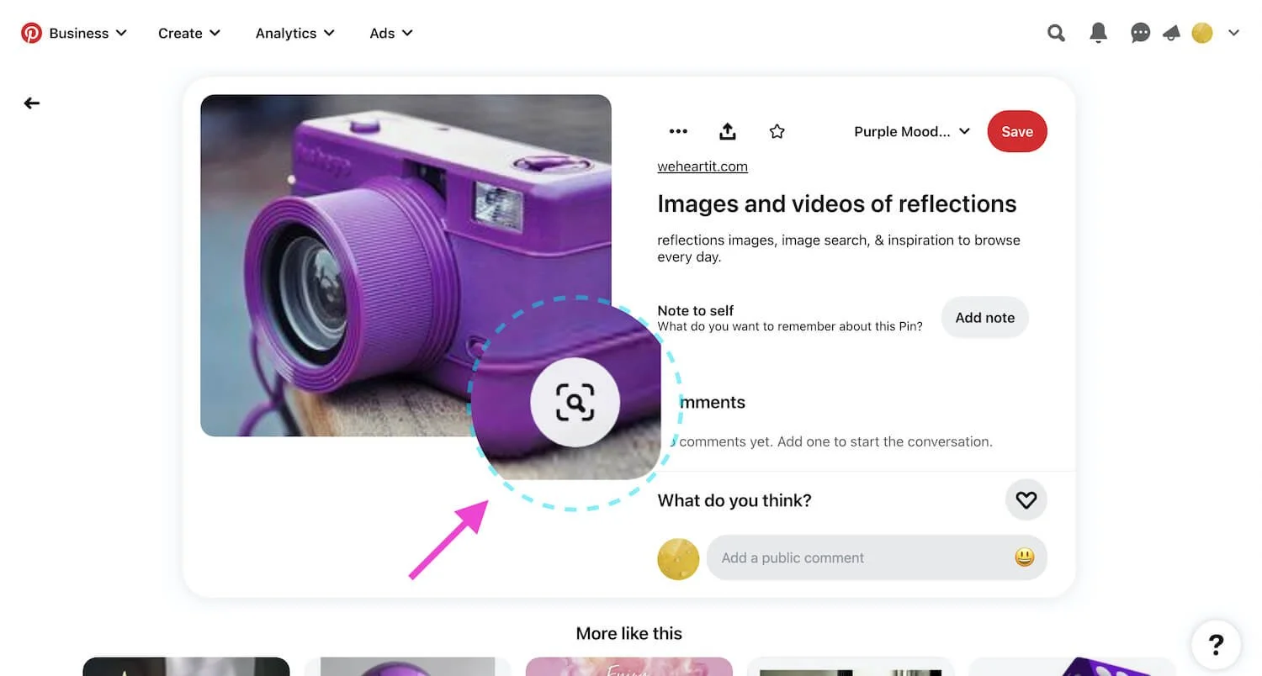
Task: Expand the account chevron beside the avatar
Action: click(1233, 33)
